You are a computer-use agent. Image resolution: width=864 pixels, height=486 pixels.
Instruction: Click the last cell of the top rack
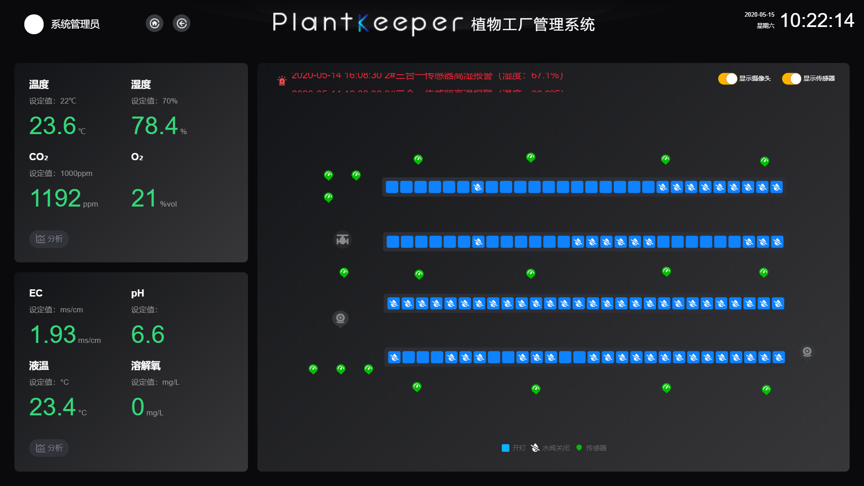coord(776,187)
